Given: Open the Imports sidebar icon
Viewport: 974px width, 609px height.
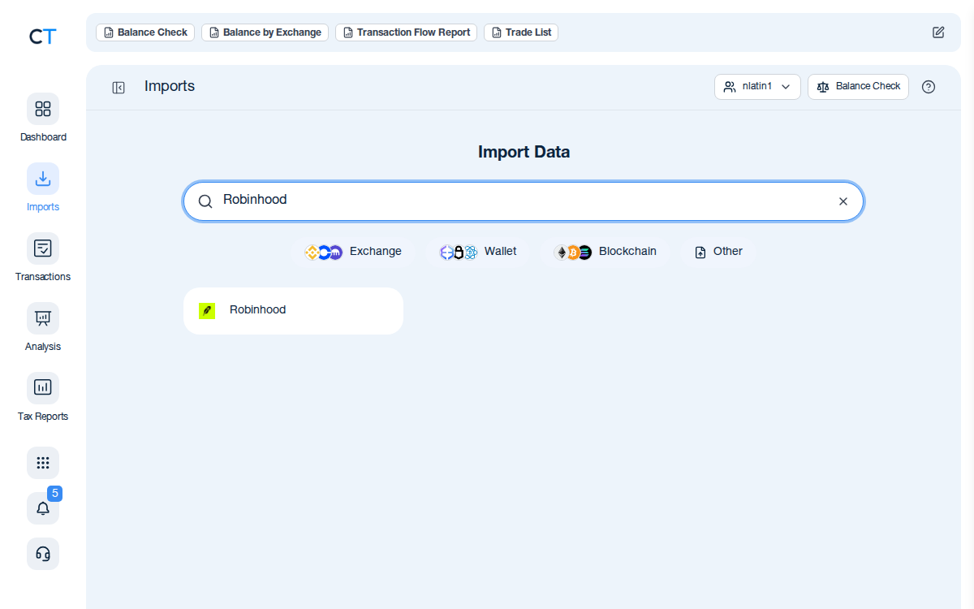Looking at the screenshot, I should pyautogui.click(x=43, y=179).
